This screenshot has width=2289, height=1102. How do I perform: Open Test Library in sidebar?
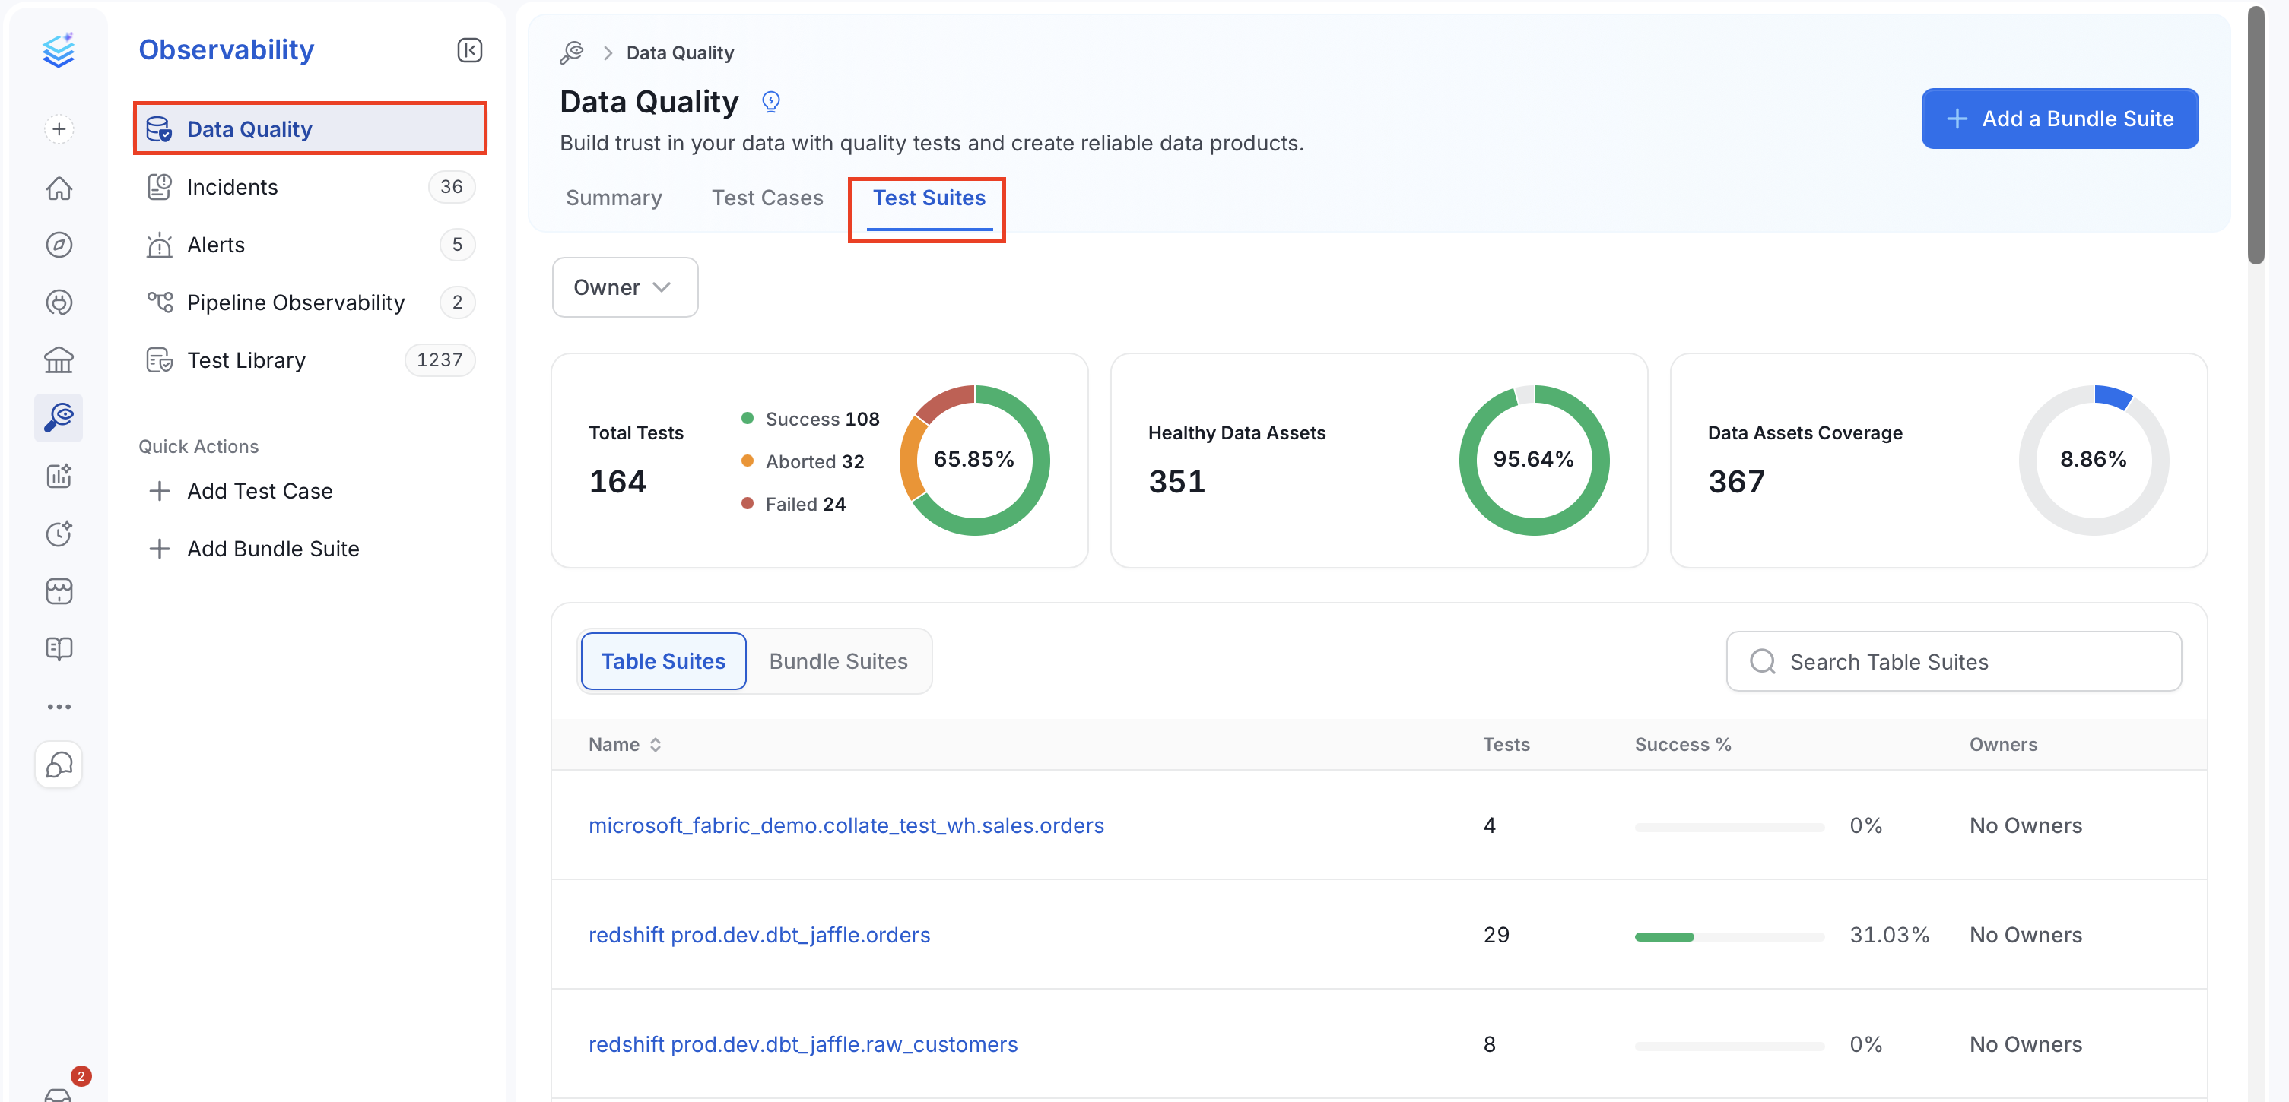(310, 360)
